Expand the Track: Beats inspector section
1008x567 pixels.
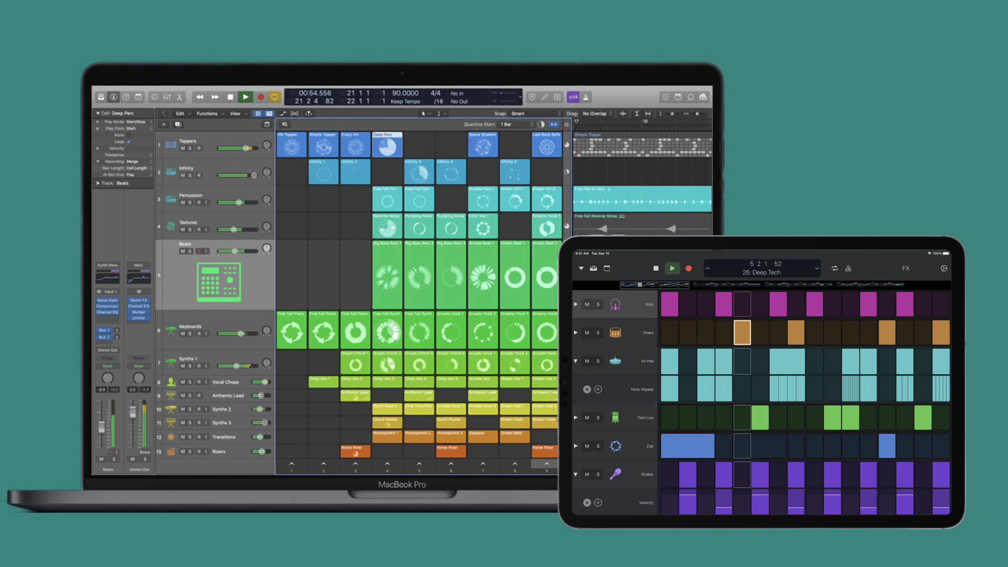point(98,183)
